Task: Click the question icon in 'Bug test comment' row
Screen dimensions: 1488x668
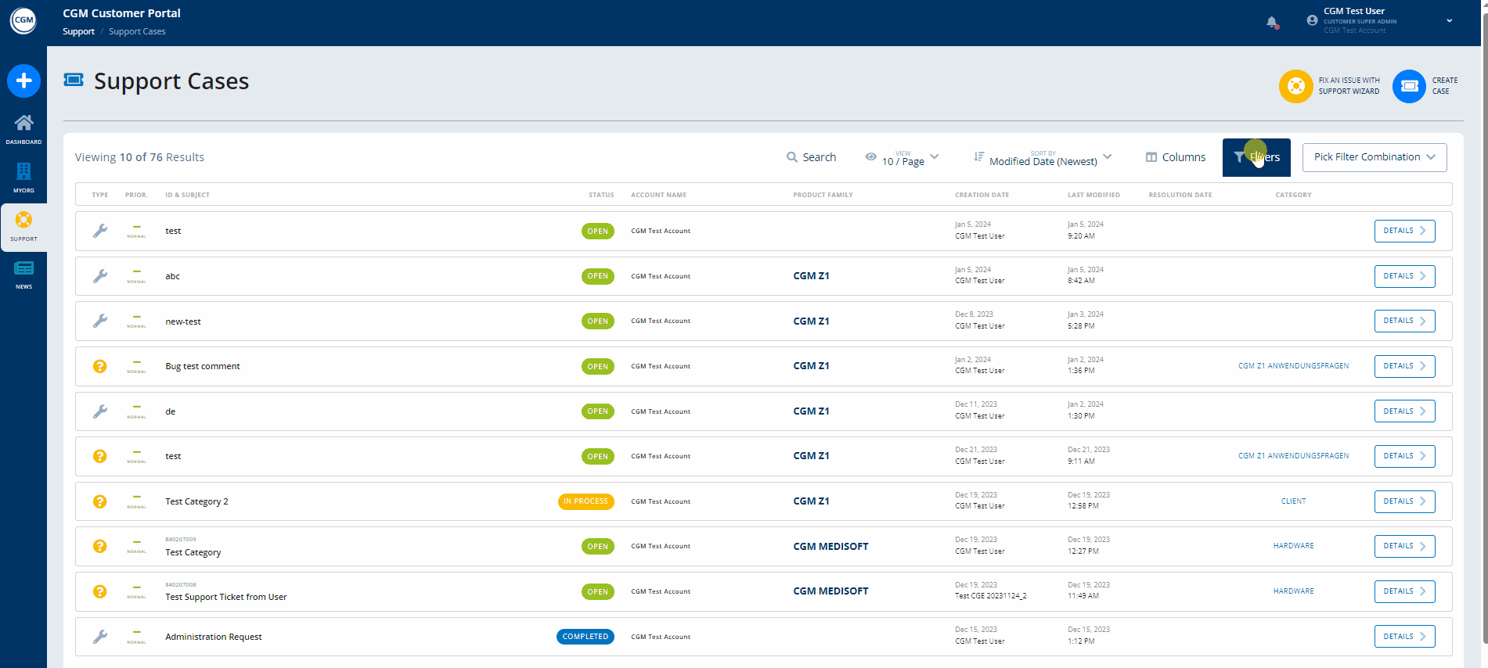Action: click(x=99, y=366)
